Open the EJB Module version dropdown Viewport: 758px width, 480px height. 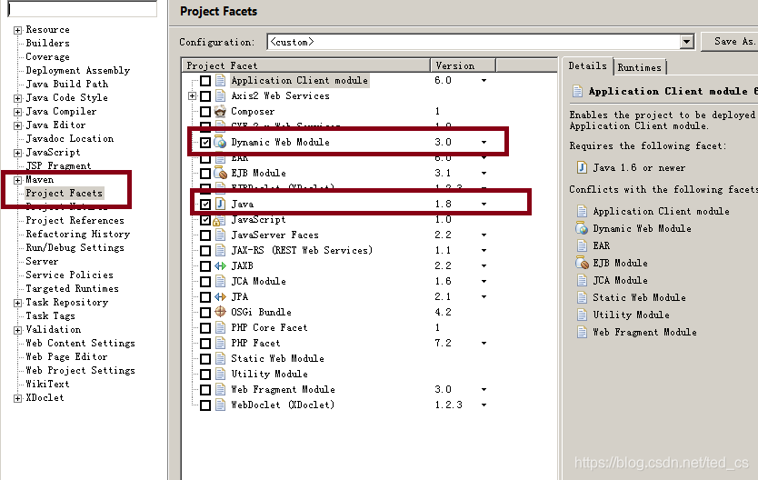[484, 174]
